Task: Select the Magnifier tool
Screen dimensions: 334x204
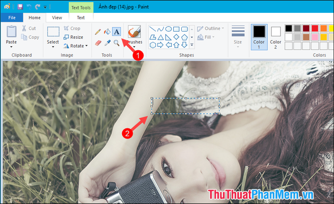Action: 116,43
